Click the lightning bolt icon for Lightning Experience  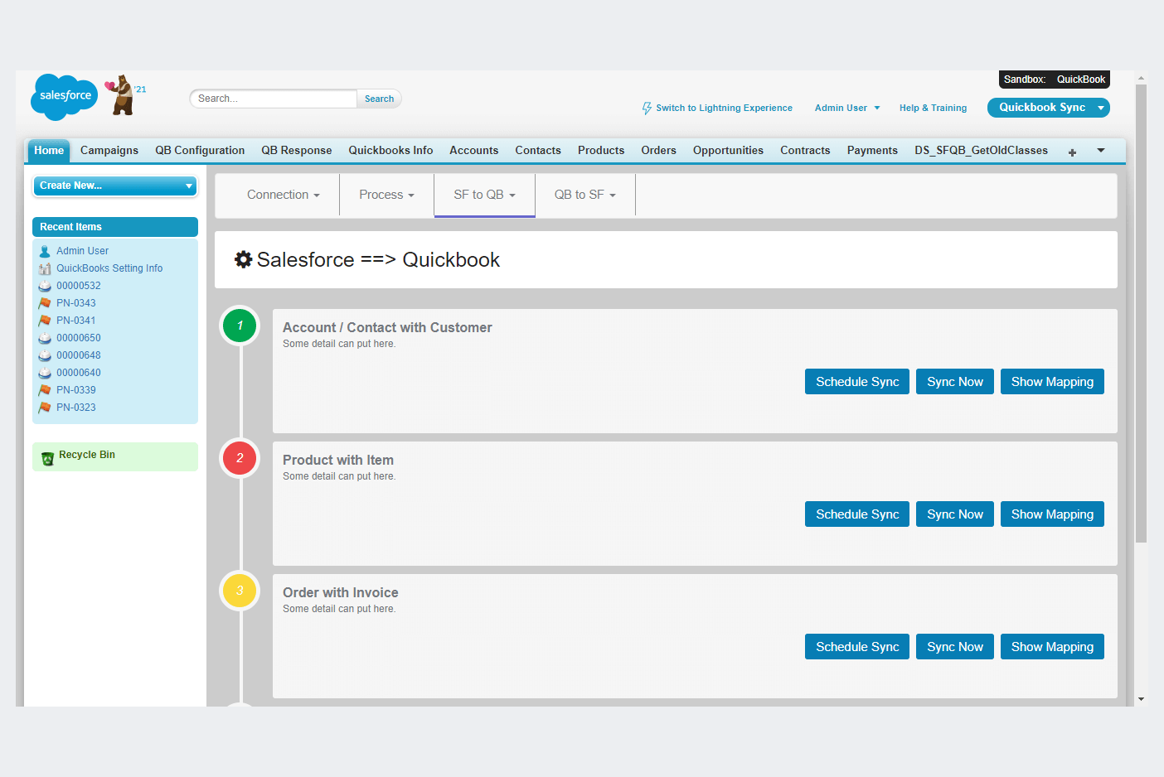tap(647, 109)
